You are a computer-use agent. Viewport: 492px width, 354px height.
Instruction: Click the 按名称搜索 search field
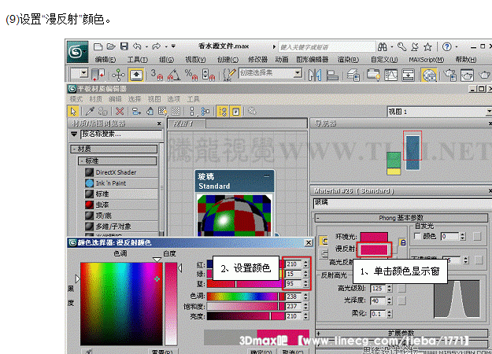[x=121, y=135]
